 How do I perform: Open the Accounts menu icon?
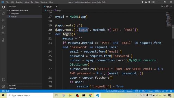click(3, 80)
